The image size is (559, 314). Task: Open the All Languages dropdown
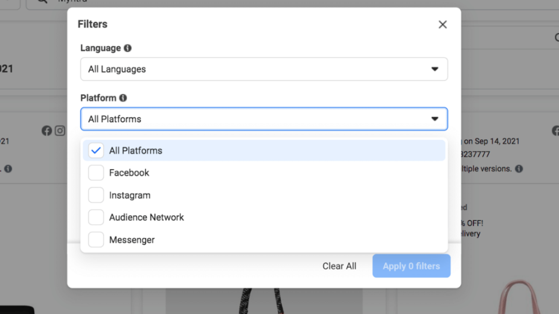tap(264, 69)
